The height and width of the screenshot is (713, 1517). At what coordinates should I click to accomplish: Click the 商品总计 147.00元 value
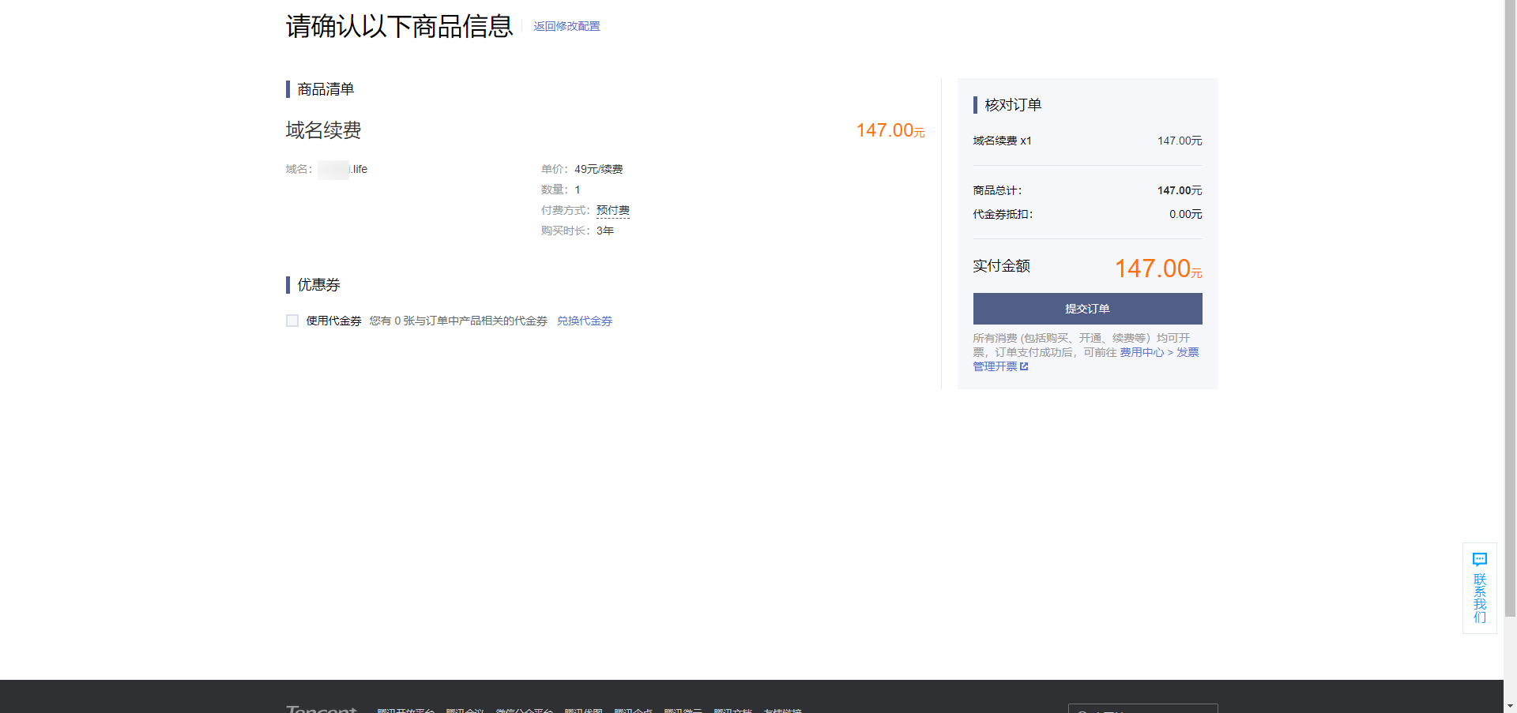pyautogui.click(x=1180, y=190)
